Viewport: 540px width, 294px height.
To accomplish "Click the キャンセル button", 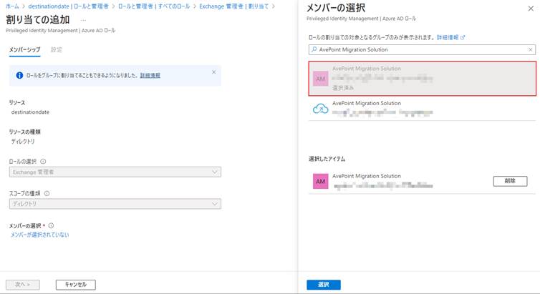I will pyautogui.click(x=76, y=285).
